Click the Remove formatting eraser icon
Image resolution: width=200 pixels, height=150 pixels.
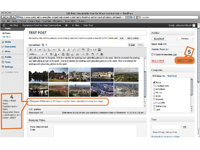(72, 54)
